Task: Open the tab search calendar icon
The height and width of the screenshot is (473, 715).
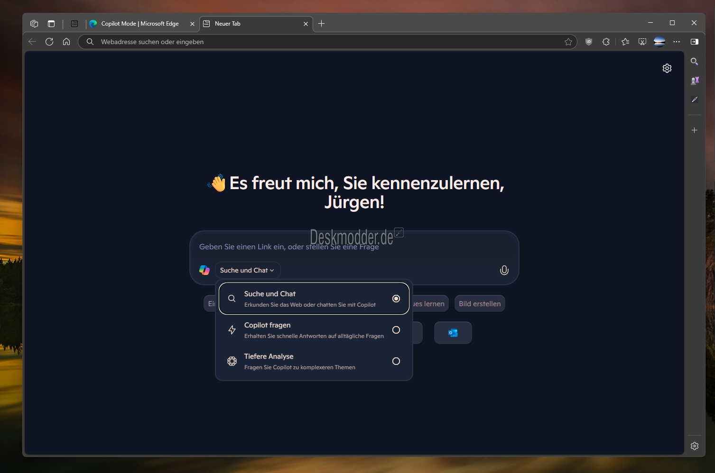Action: [74, 24]
